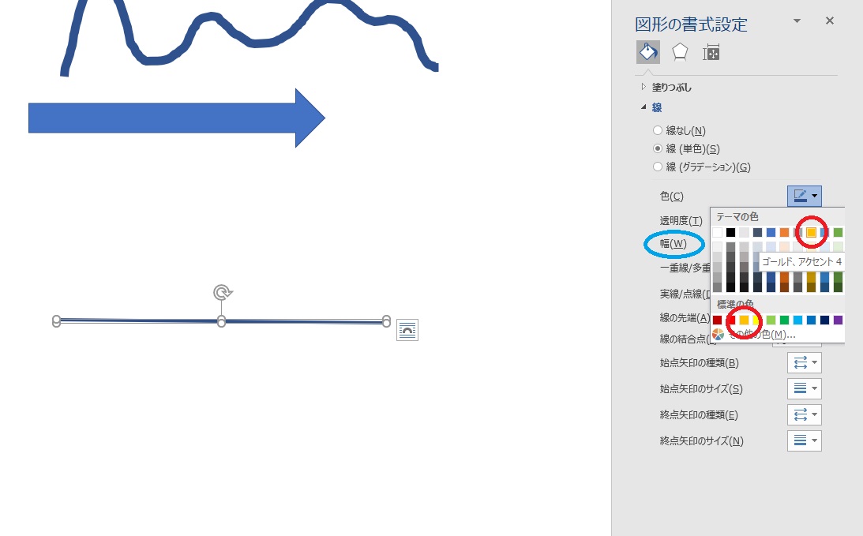Pick the orange-yellow standard color swatch
The image size is (863, 536).
[744, 320]
